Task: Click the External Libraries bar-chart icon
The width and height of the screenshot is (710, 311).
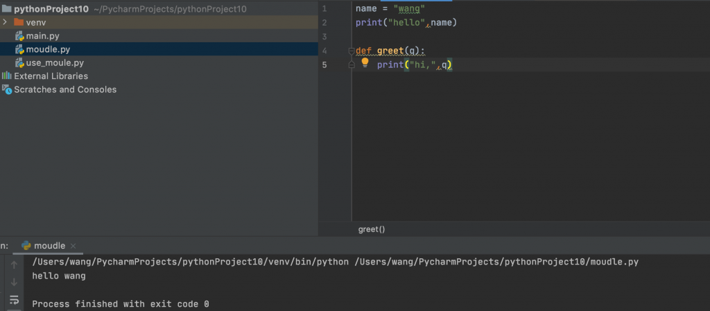Action: click(x=6, y=76)
